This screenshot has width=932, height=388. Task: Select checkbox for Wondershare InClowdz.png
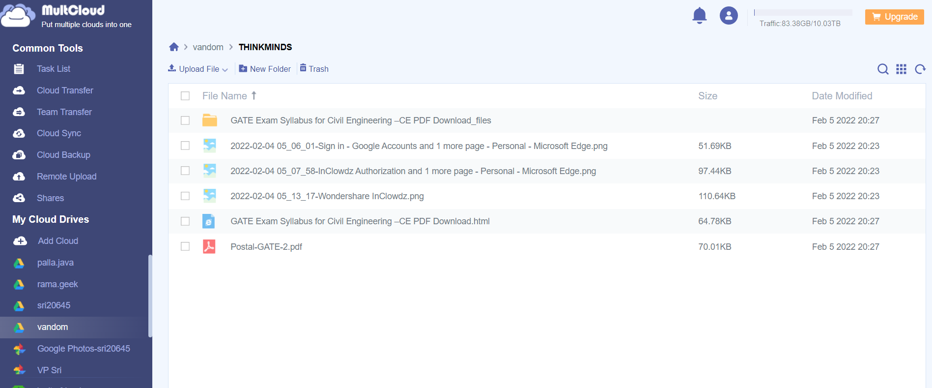[x=185, y=196]
